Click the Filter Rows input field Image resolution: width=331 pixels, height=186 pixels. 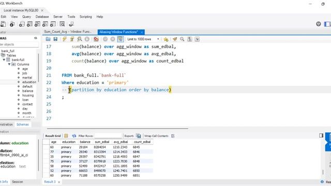pos(108,136)
